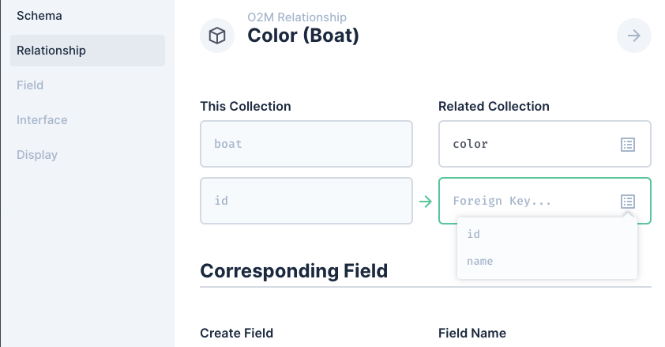665x347 pixels.
Task: Click the next arrow button at top right
Action: 633,36
